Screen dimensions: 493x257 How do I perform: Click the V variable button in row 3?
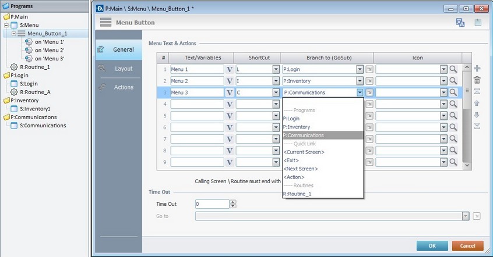230,92
